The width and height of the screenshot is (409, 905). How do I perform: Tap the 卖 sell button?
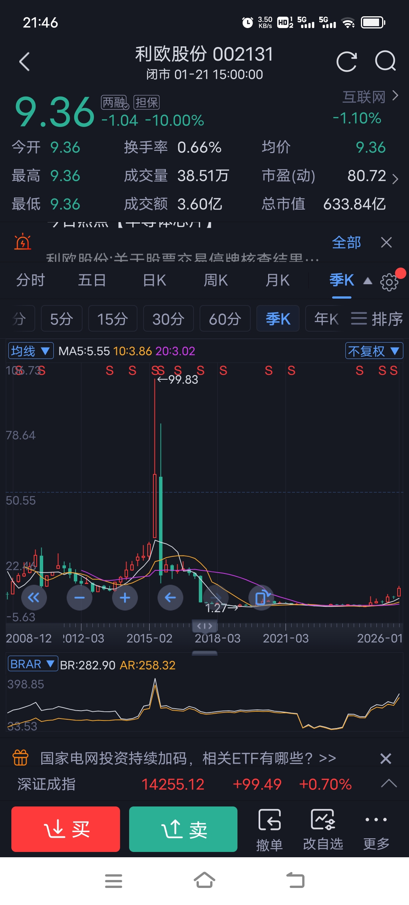pyautogui.click(x=183, y=829)
